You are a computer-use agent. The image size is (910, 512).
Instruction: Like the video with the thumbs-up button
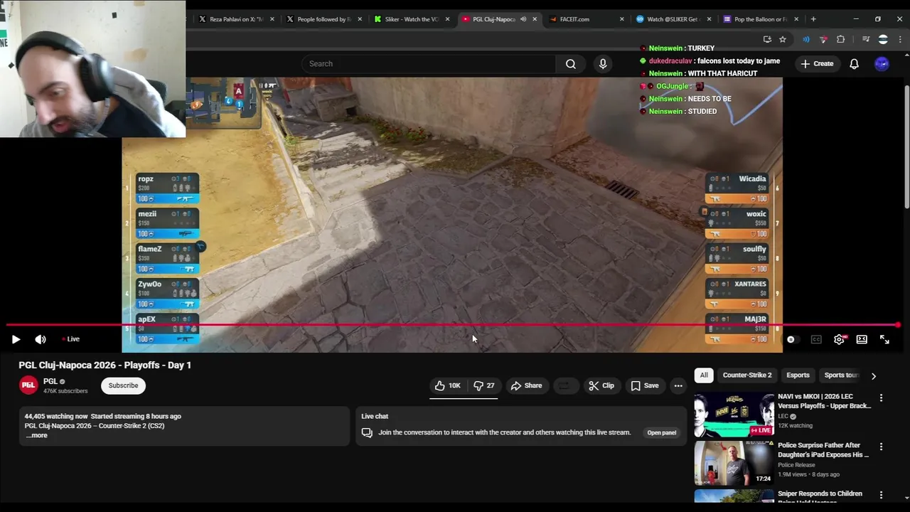[448, 385]
